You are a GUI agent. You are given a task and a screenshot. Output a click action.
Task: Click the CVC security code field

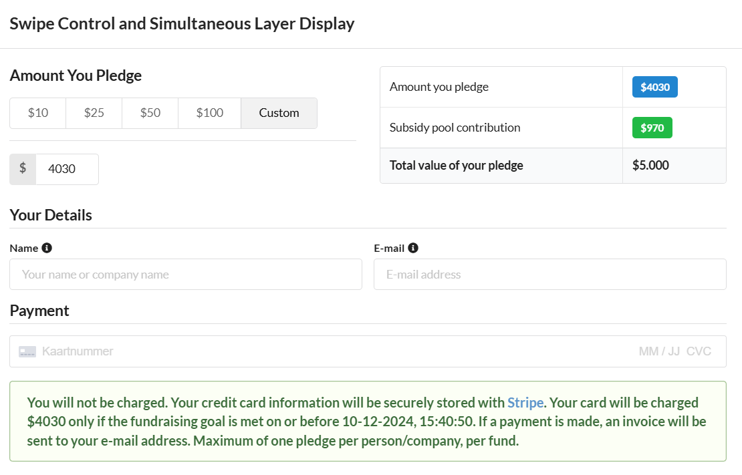point(699,351)
